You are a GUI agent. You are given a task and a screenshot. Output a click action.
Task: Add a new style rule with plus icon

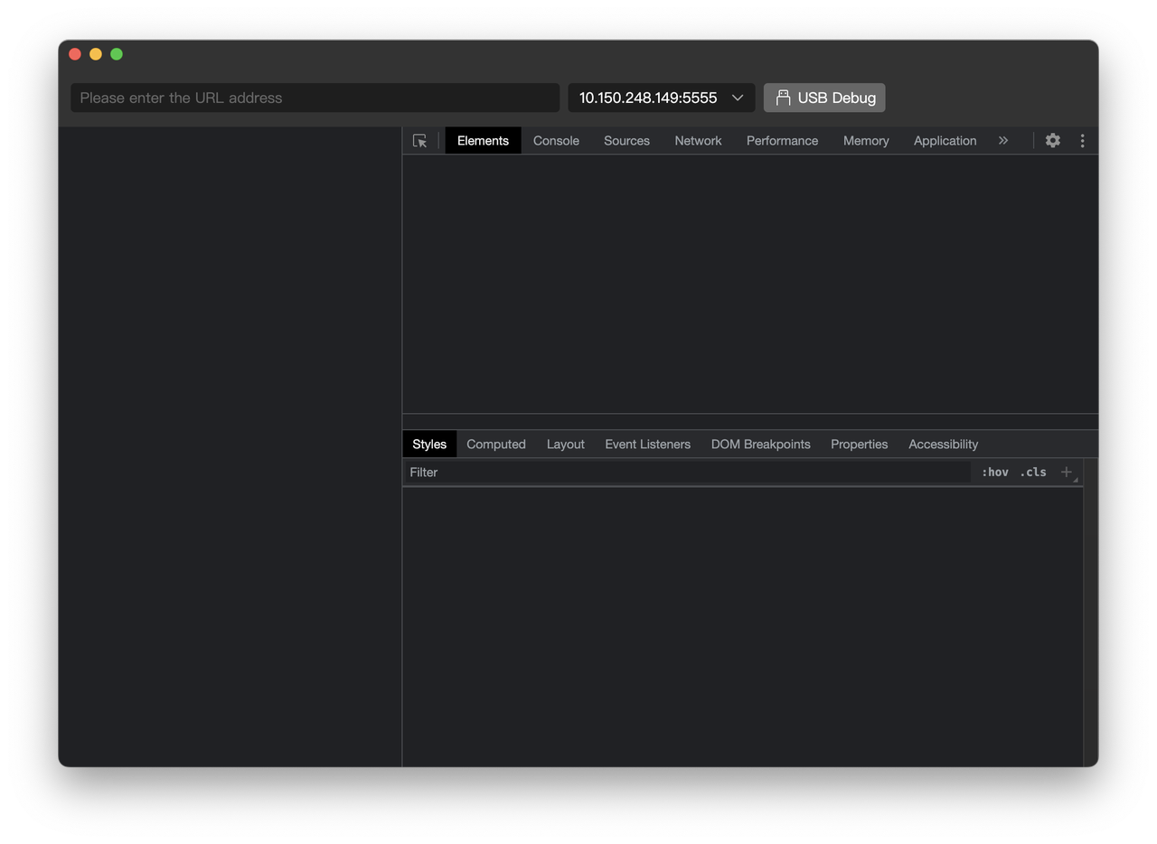(x=1067, y=472)
